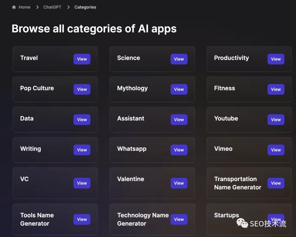The image size is (296, 237).
Task: Click the Home icon in breadcrumb
Action: click(14, 7)
